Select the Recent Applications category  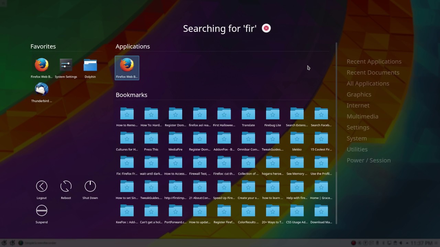click(x=374, y=61)
